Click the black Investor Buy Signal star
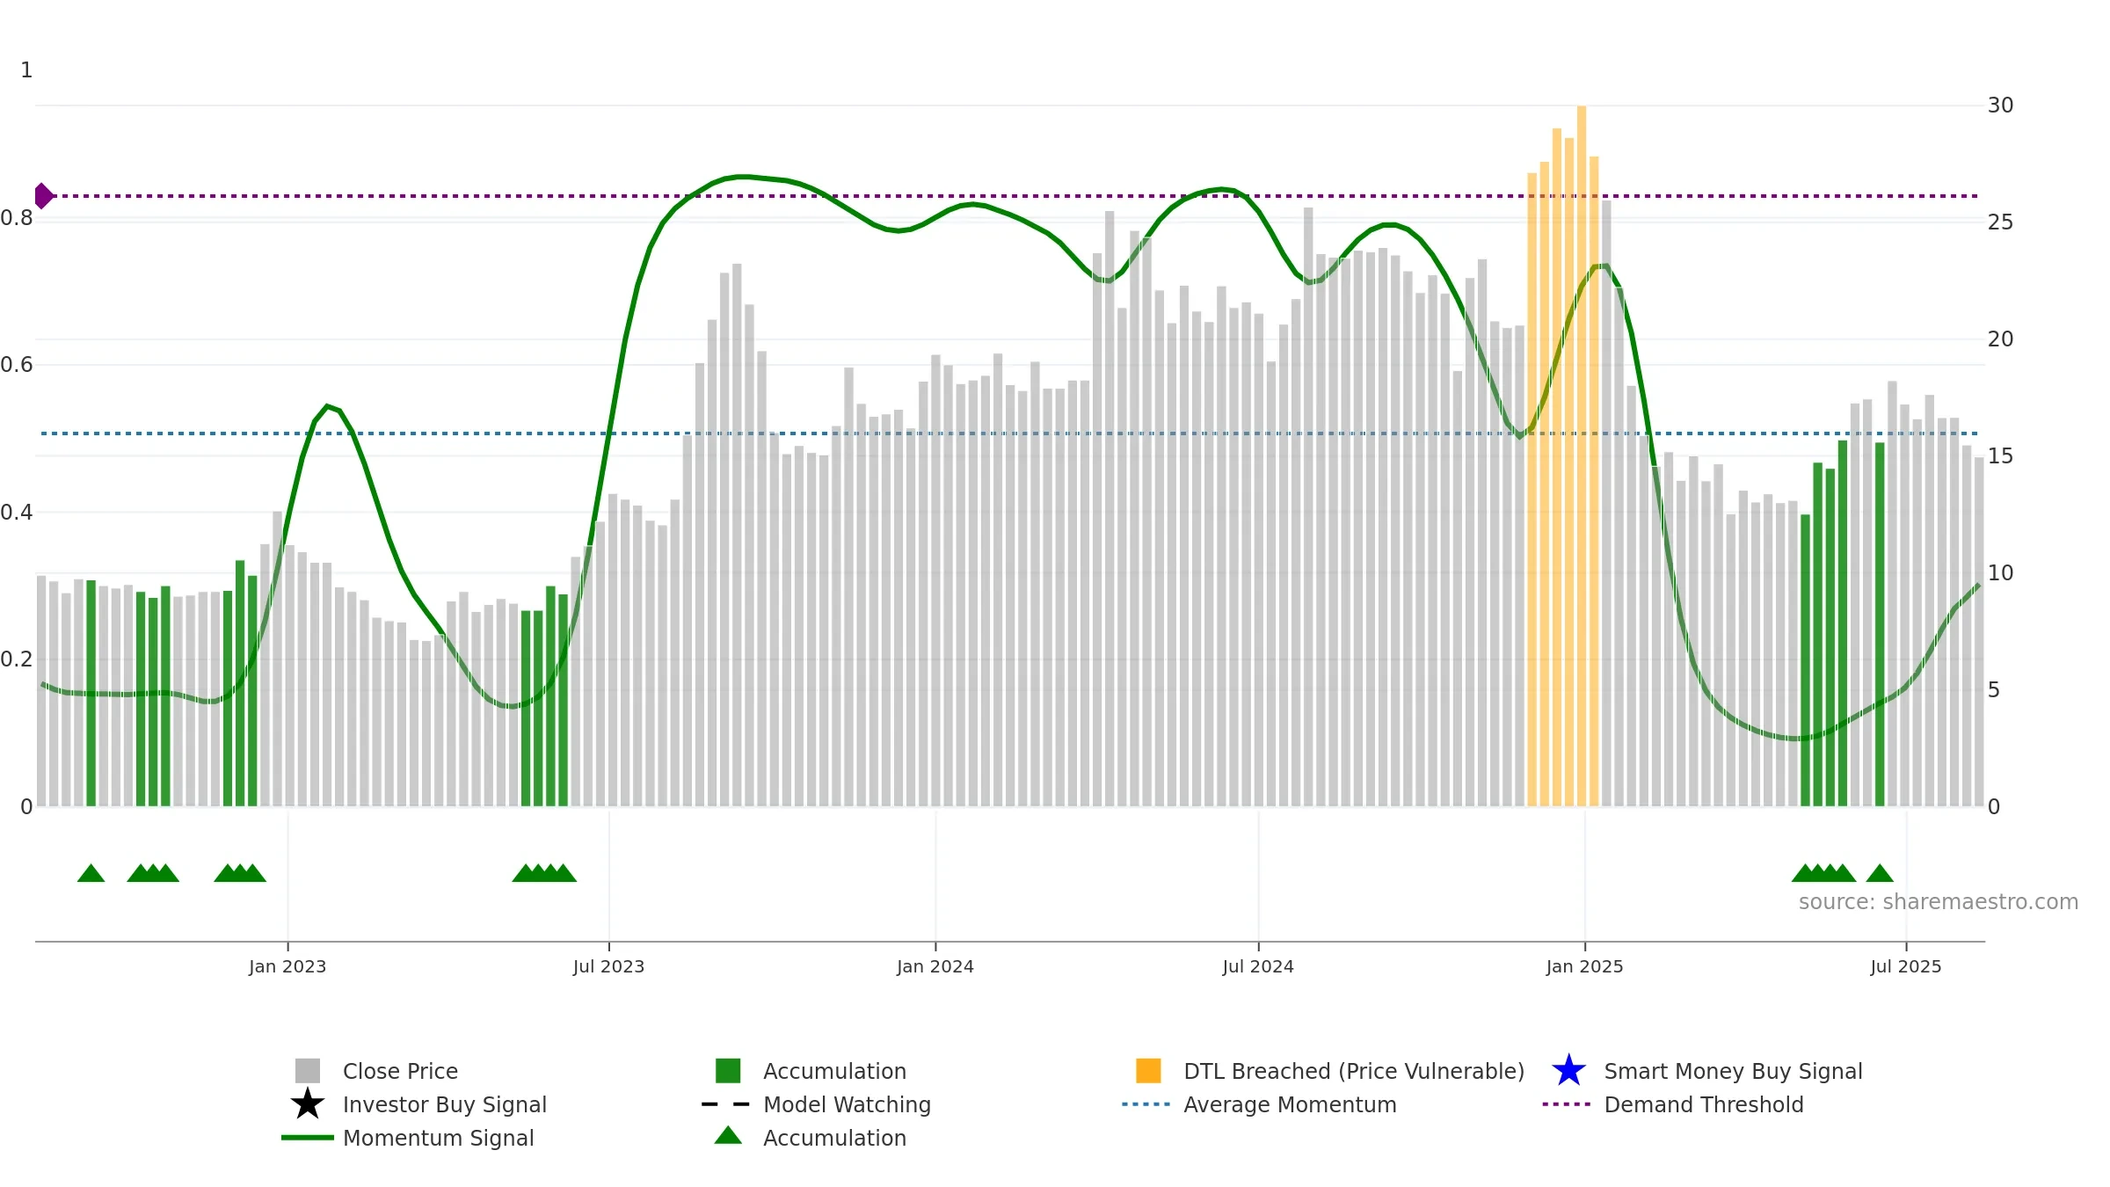Screen dimensions: 2110x1187 [x=308, y=1104]
